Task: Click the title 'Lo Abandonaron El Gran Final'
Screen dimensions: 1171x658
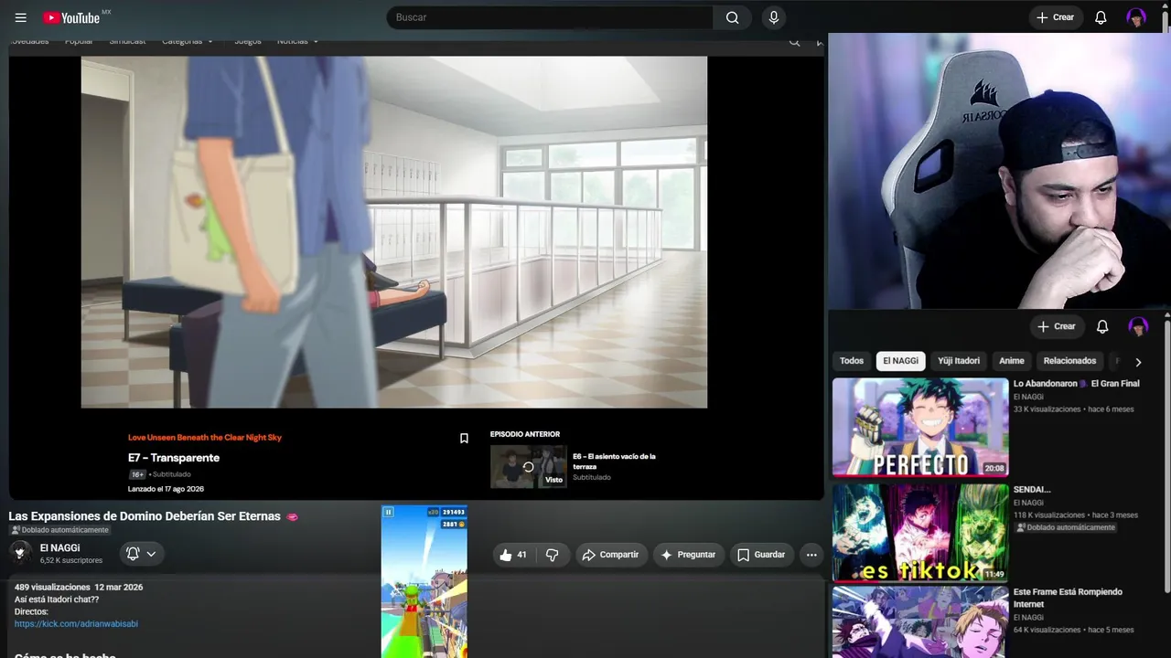Action: pyautogui.click(x=1077, y=384)
